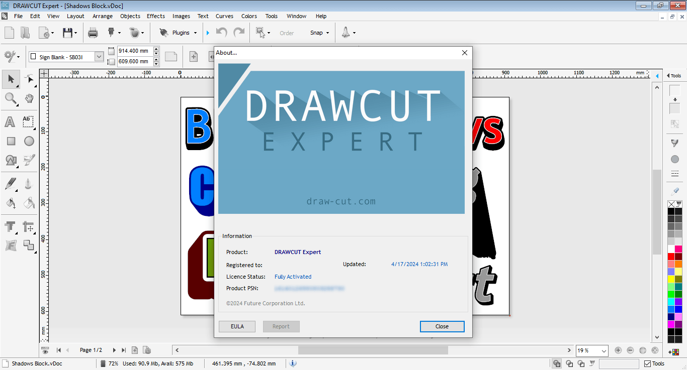This screenshot has width=687, height=370.
Task: Click the Close button in About dialog
Action: click(442, 326)
